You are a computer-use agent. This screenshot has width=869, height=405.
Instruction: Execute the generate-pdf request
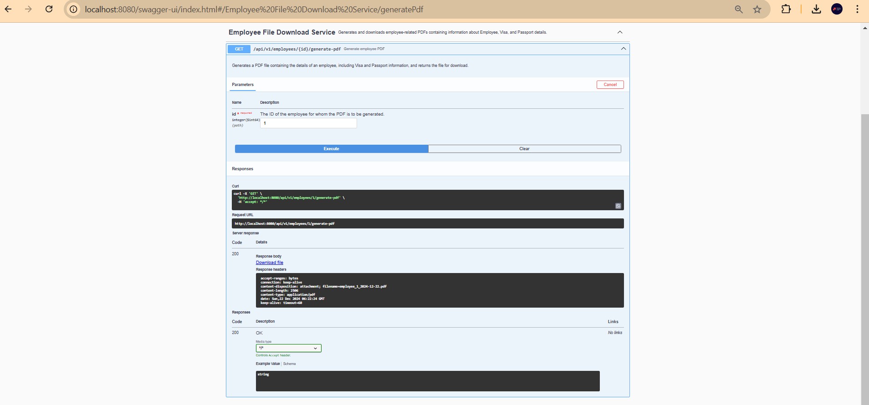coord(332,149)
